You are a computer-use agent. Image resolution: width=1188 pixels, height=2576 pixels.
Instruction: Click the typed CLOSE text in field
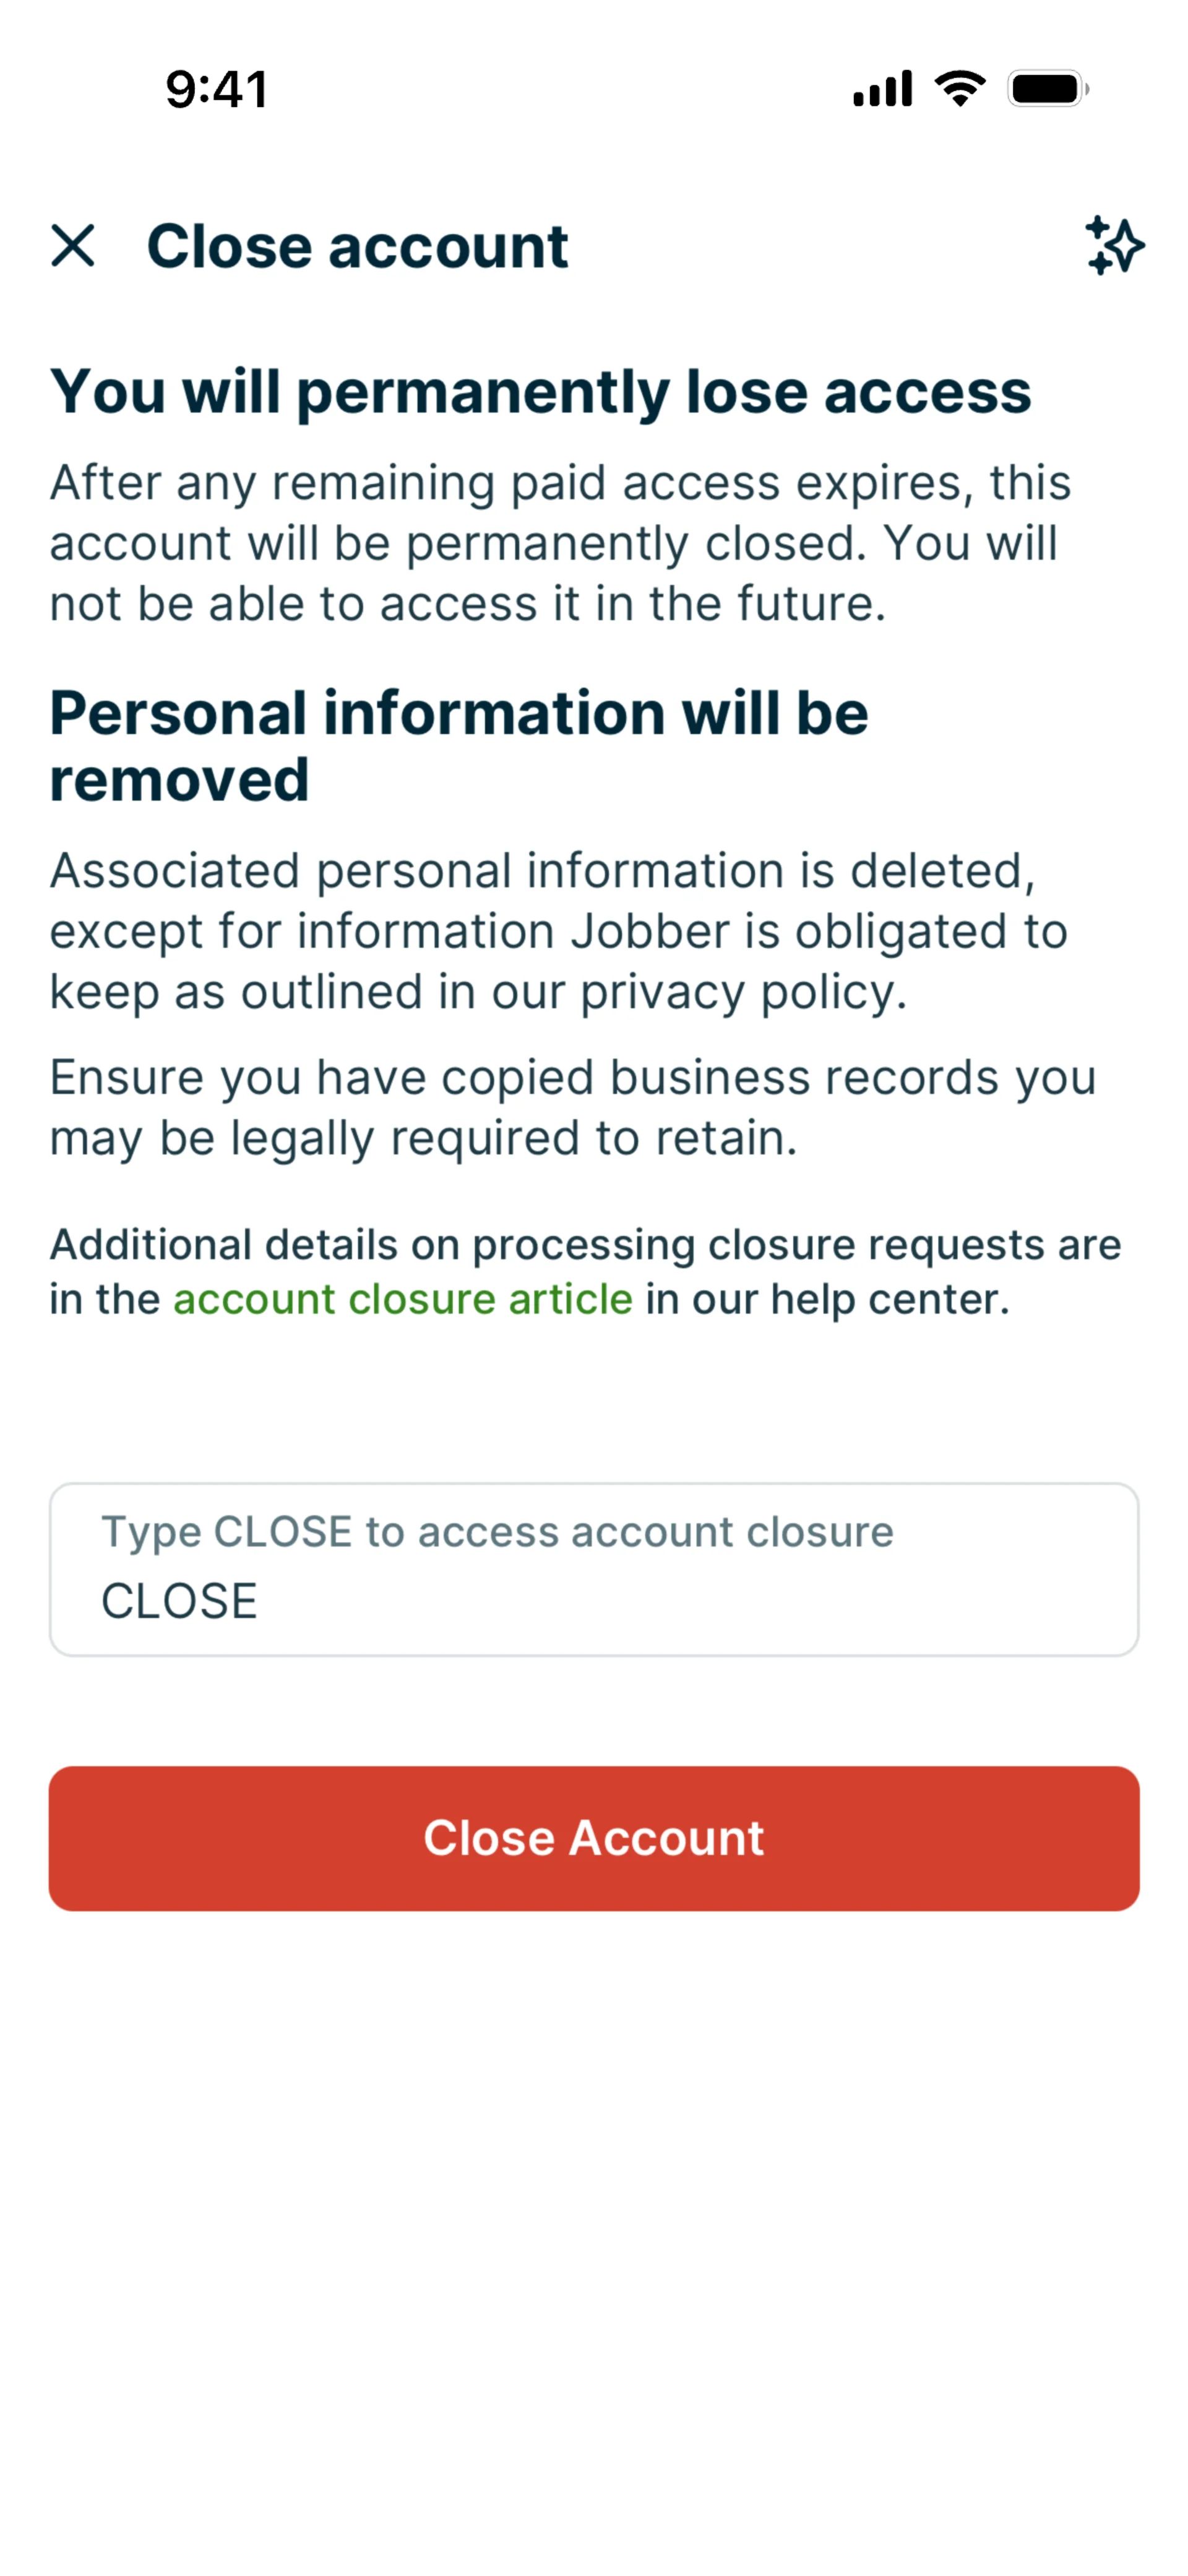click(180, 1601)
